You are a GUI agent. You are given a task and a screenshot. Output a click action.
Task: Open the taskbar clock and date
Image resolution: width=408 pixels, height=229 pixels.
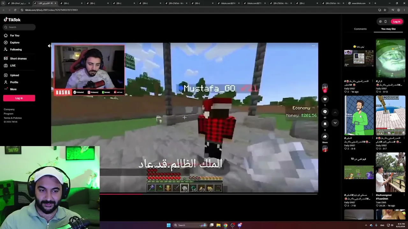tap(400, 225)
